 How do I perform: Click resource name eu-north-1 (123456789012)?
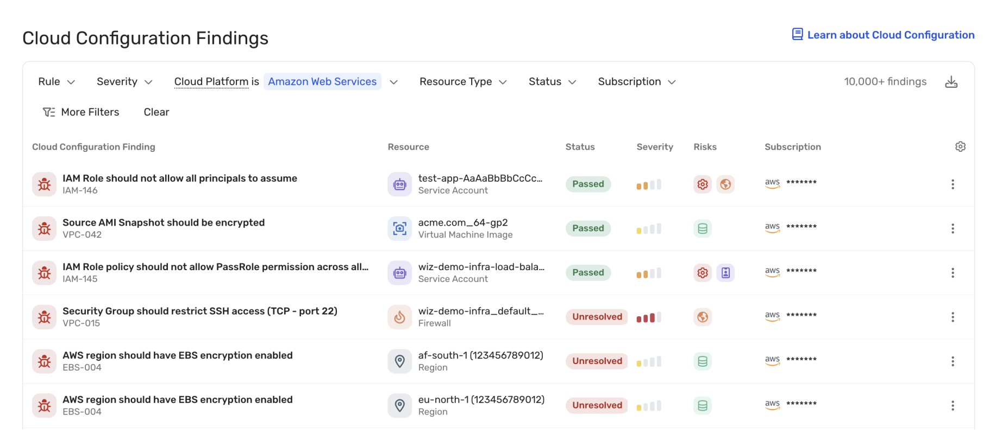(x=481, y=400)
